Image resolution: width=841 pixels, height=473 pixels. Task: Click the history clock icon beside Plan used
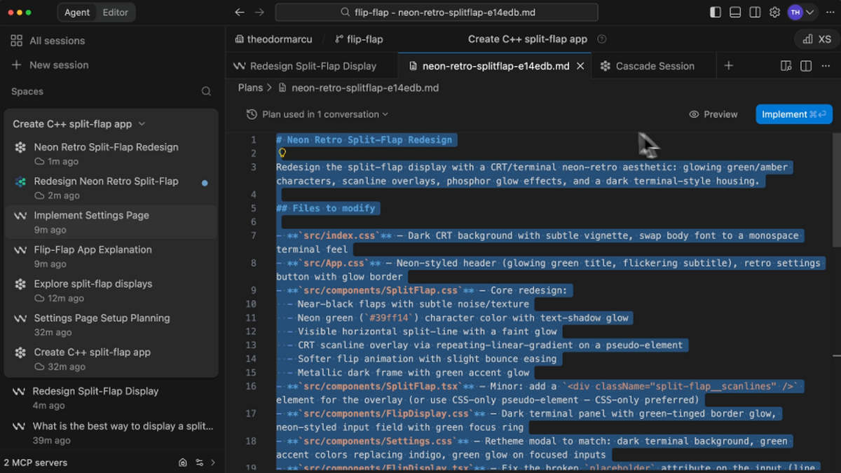pyautogui.click(x=252, y=114)
